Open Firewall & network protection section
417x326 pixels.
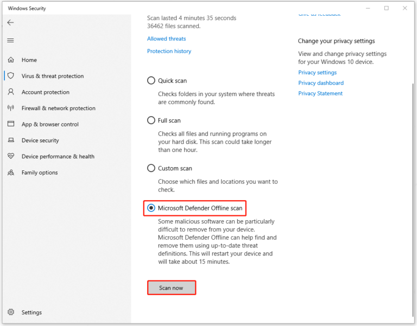[59, 108]
